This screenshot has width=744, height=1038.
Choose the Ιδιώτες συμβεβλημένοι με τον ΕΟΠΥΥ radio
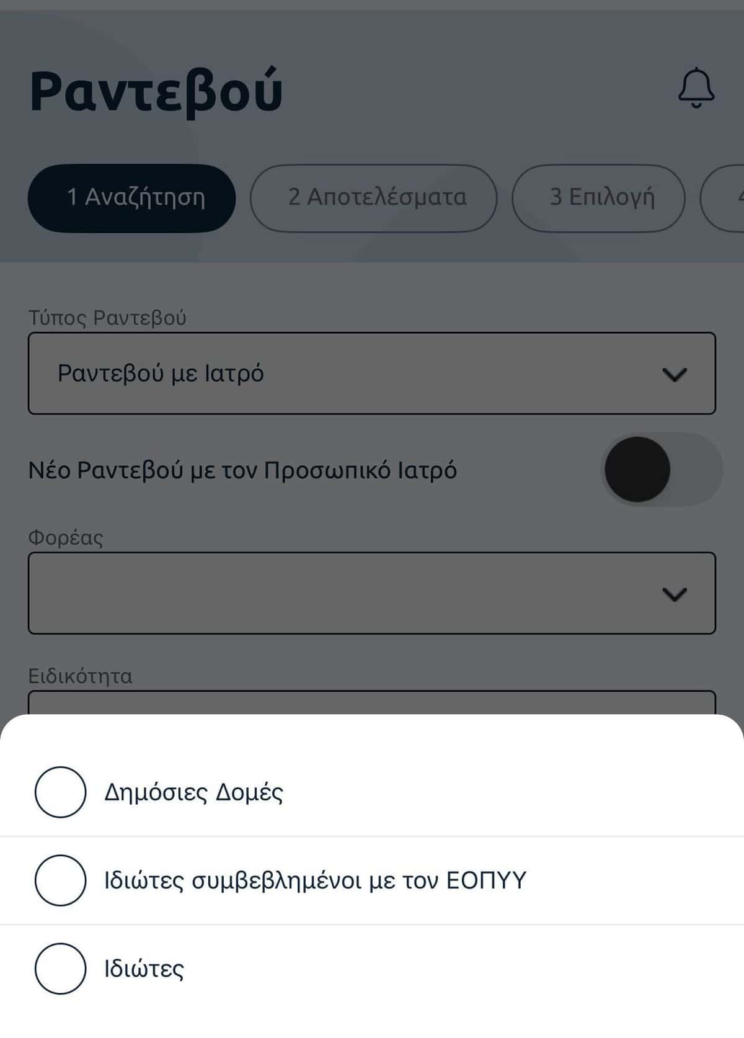coord(60,880)
